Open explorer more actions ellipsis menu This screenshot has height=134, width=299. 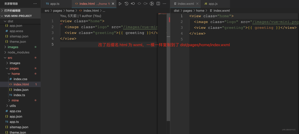coord(35,4)
